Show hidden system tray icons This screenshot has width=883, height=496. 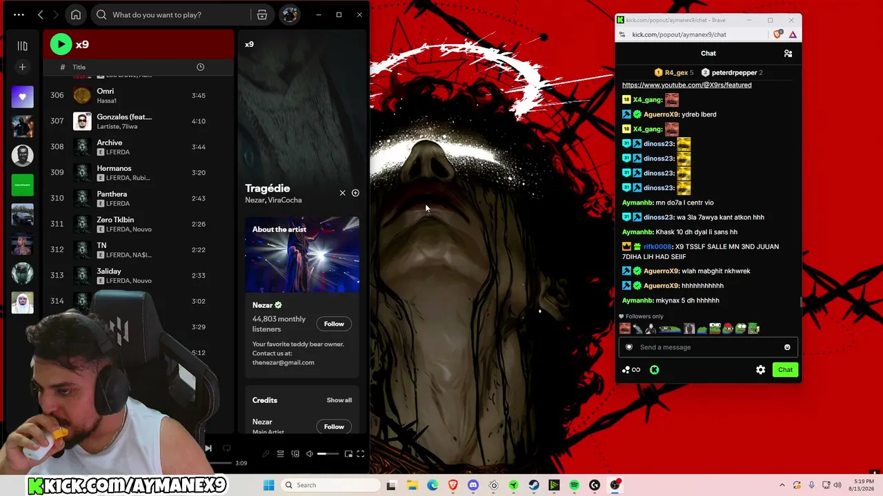(782, 485)
